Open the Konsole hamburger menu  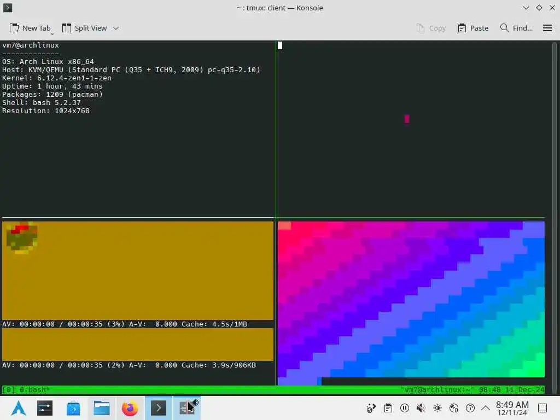tap(547, 28)
